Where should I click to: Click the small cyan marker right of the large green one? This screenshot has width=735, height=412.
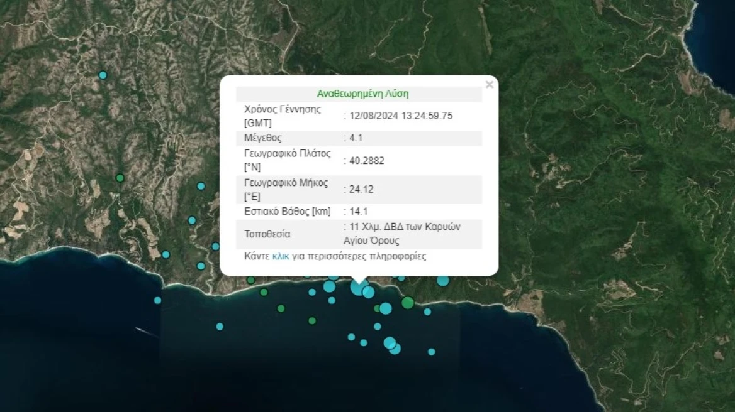[x=427, y=312]
